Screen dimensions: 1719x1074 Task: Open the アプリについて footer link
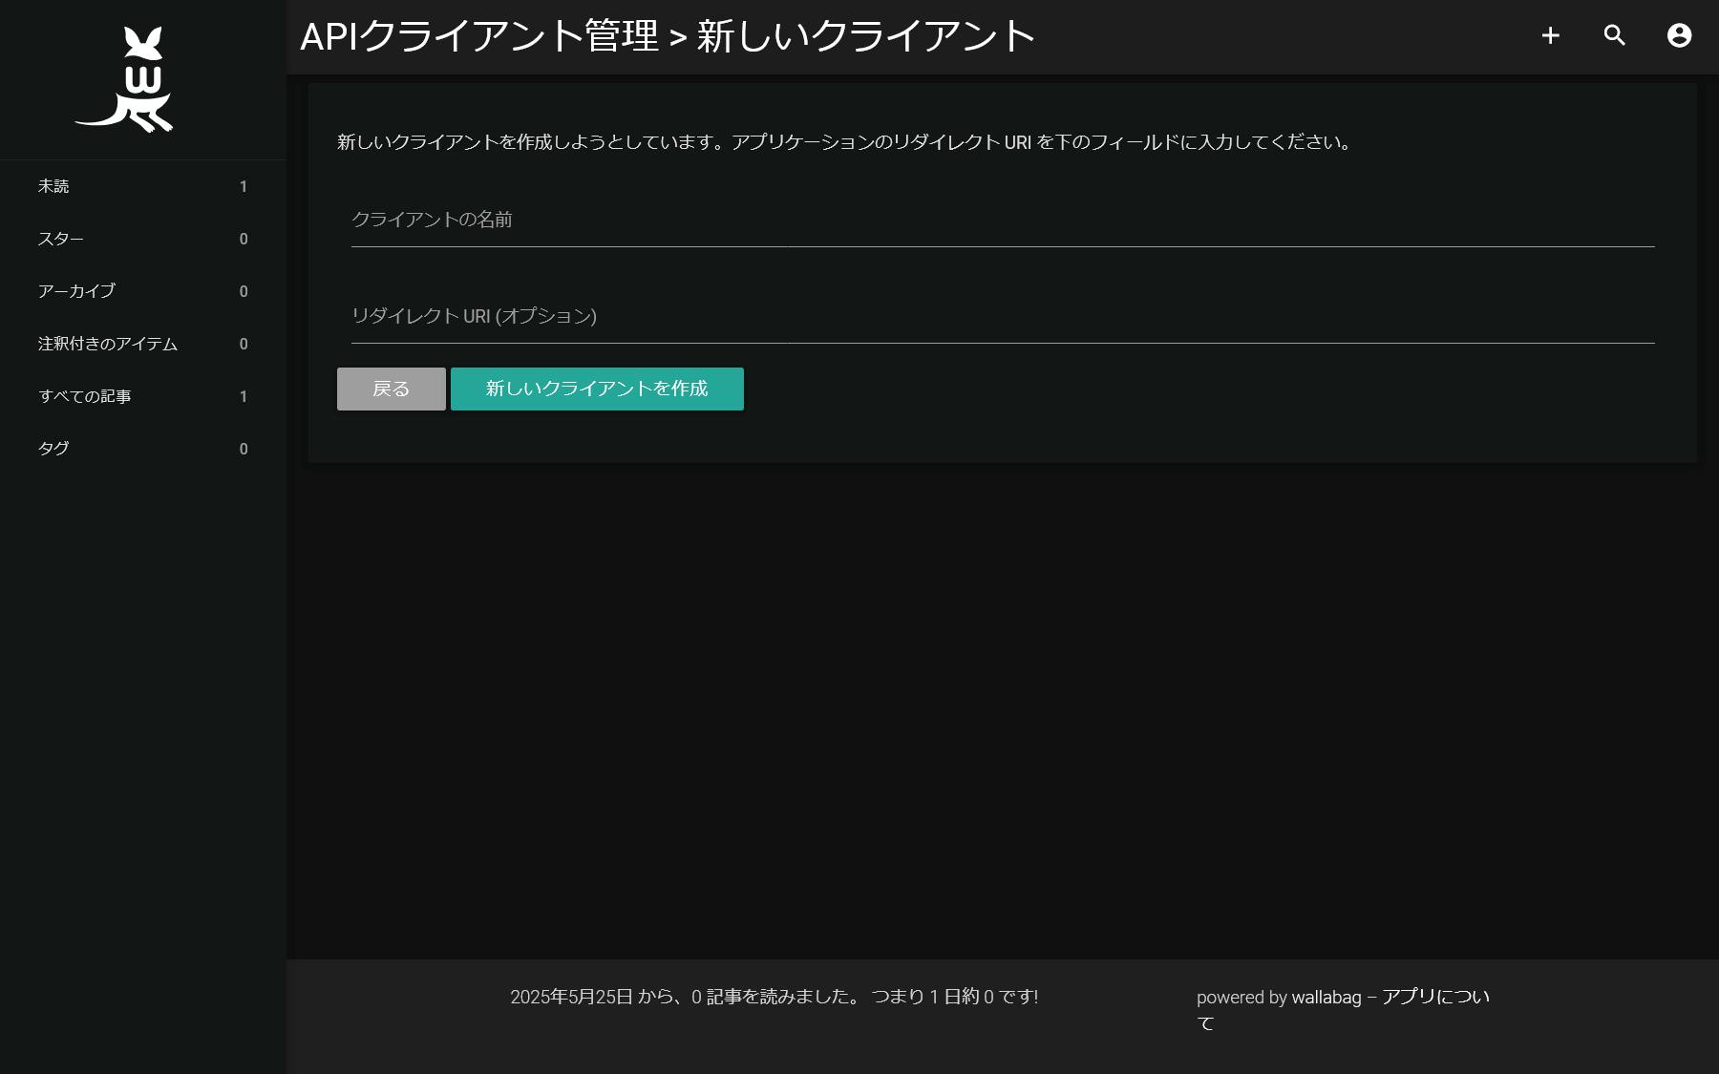pos(1434,997)
